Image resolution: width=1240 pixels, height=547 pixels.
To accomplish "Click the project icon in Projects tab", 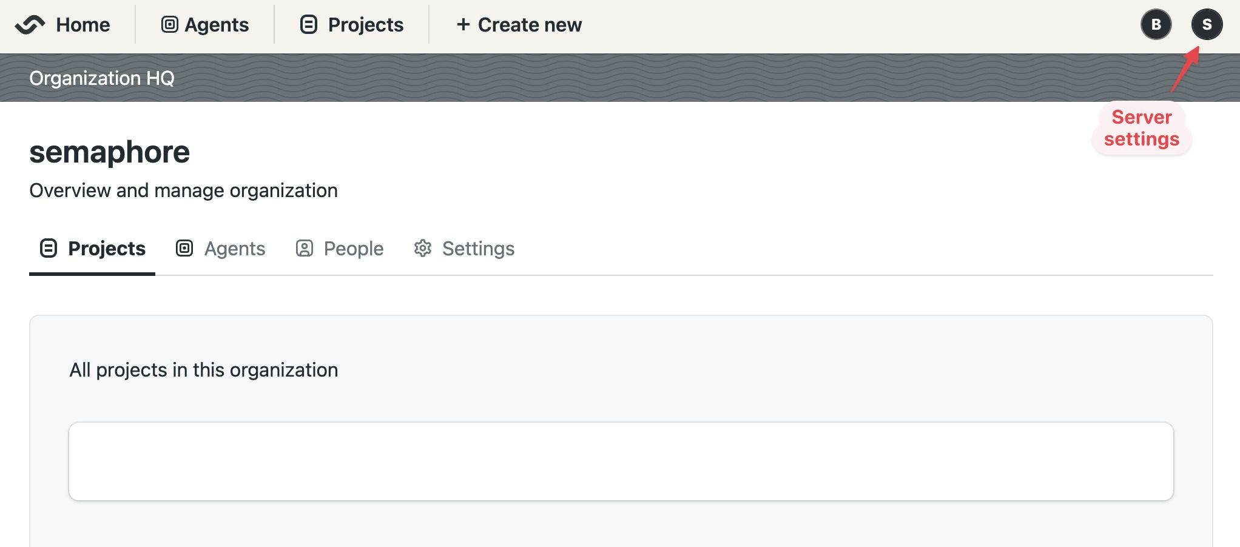I will (x=49, y=248).
